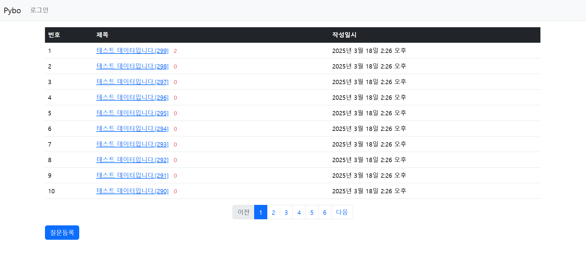Image resolution: width=586 pixels, height=263 pixels.
Task: Open question 테스트 데이터입니다.[295]
Action: (x=132, y=113)
